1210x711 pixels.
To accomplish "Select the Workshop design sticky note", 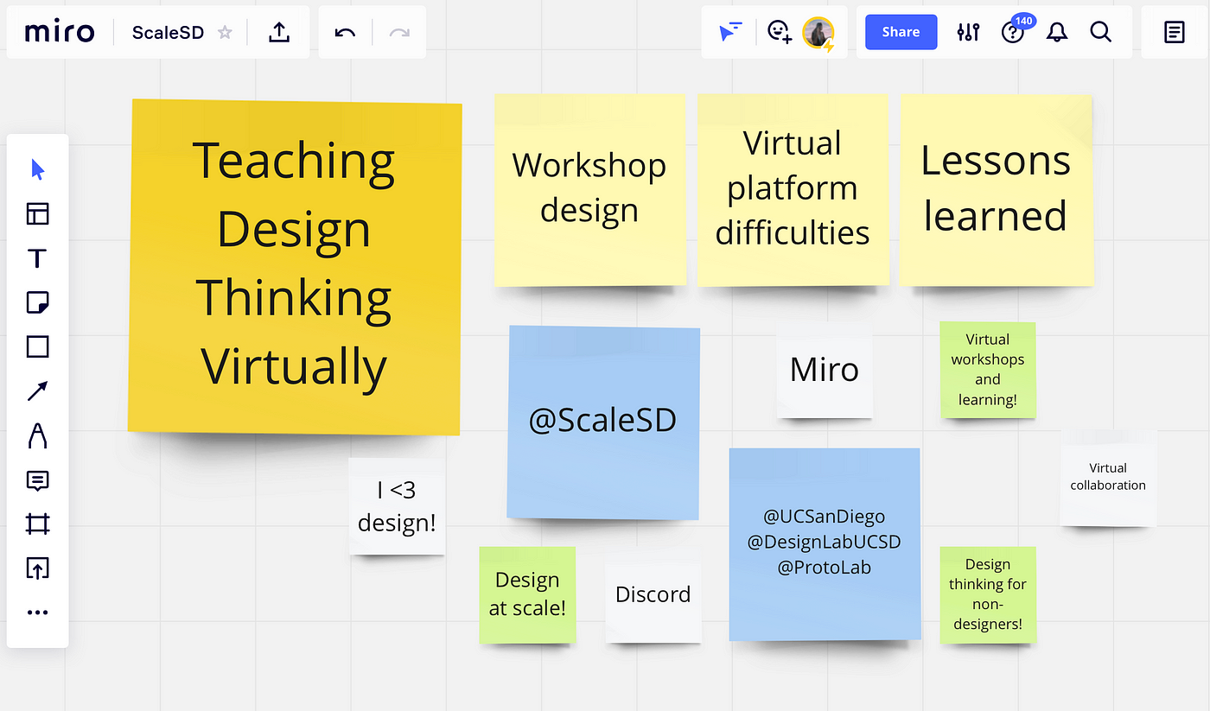I will 590,189.
